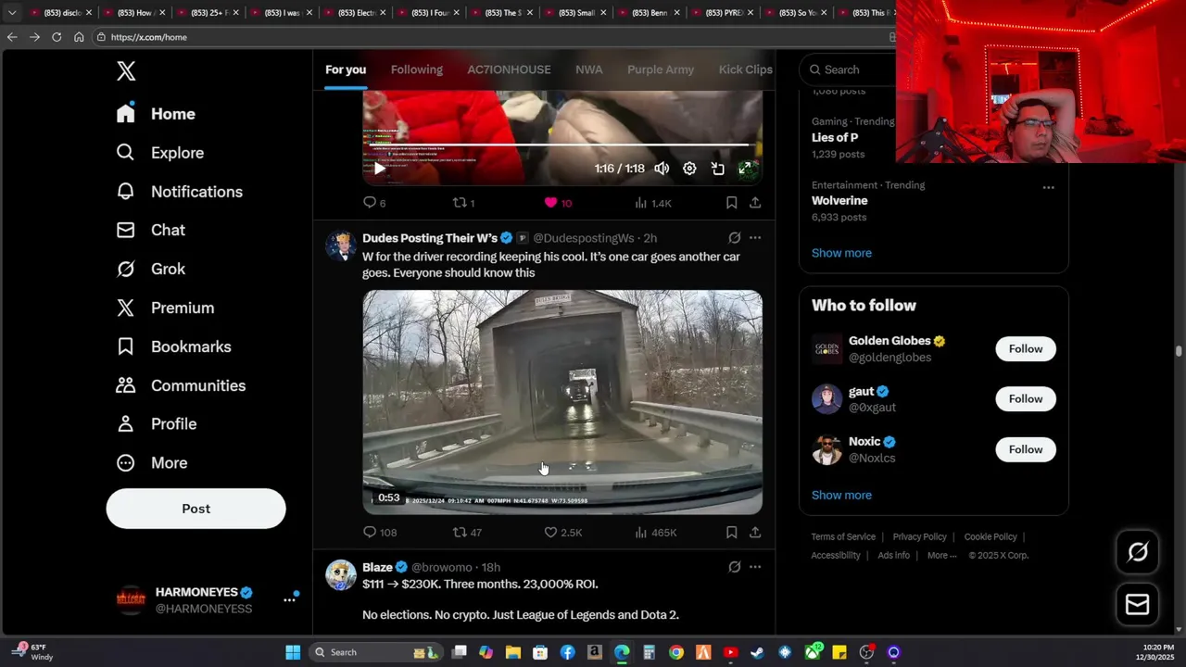Viewport: 1186px width, 667px height.
Task: Open Chat in the sidebar
Action: (x=150, y=230)
